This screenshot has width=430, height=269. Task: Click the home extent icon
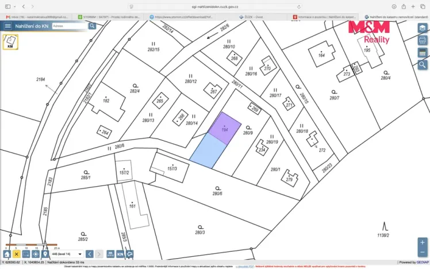[x=7, y=254]
